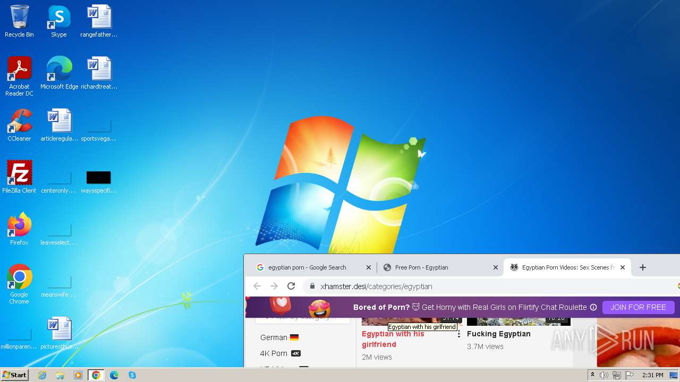Focus the Chrome address bar URL

pos(376,286)
